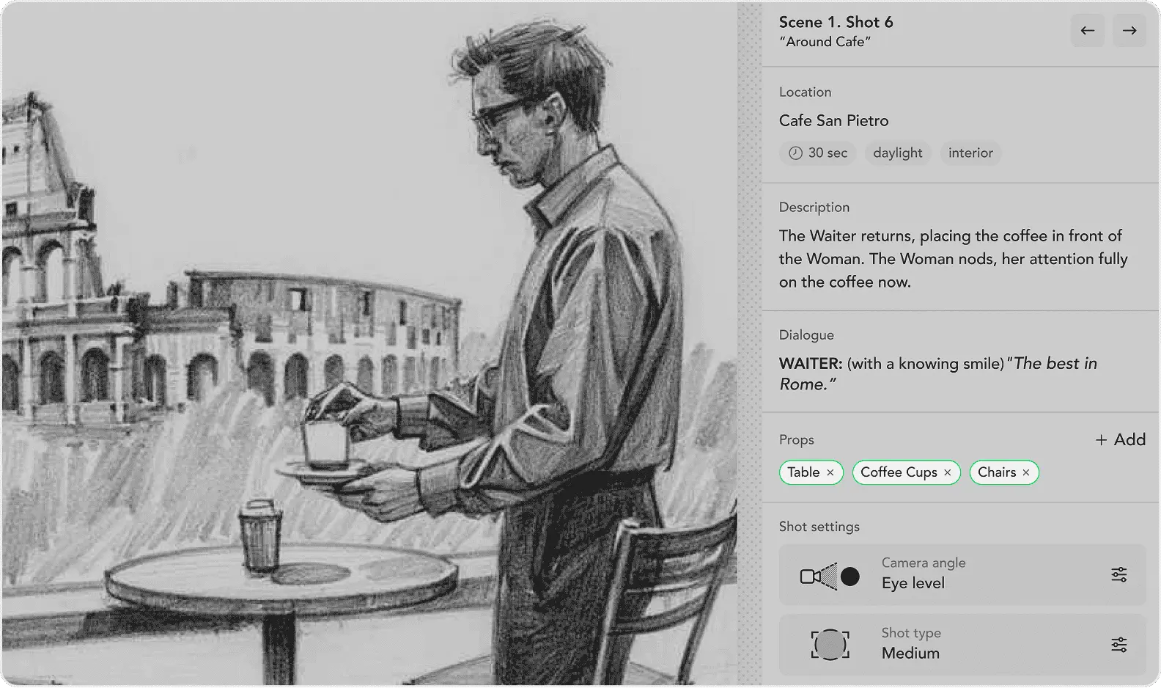1161x688 pixels.
Task: Remove the Table prop tag
Action: pos(830,473)
